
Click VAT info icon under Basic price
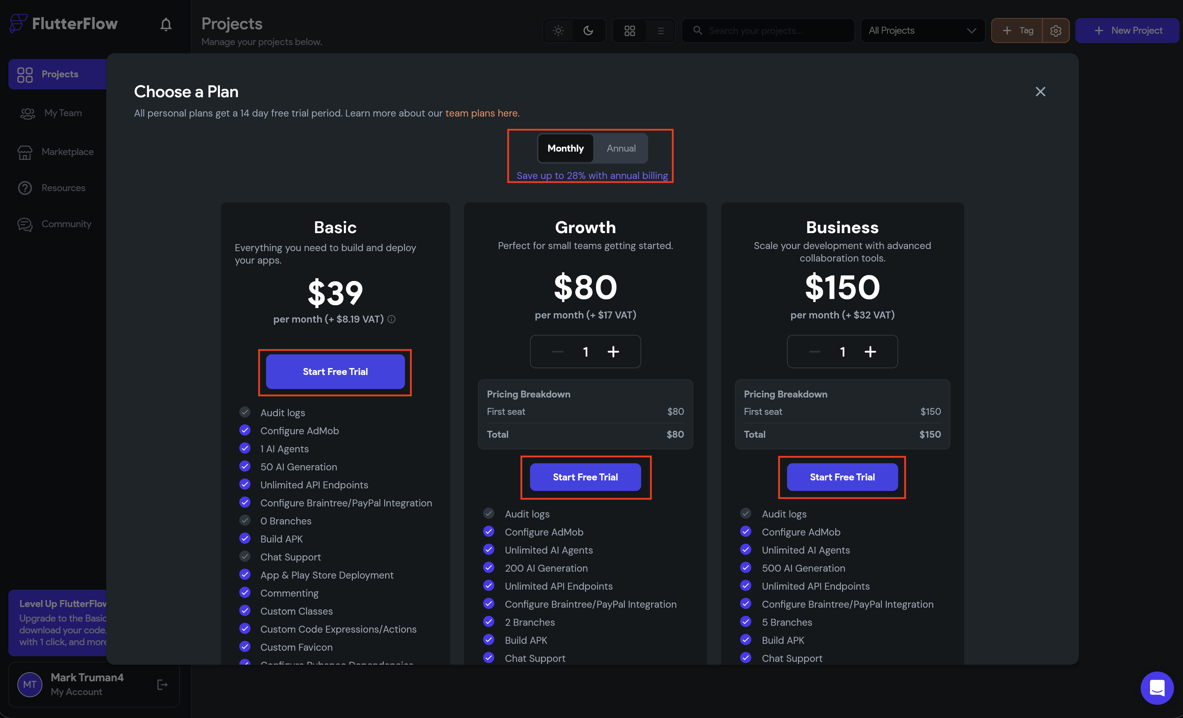point(392,319)
